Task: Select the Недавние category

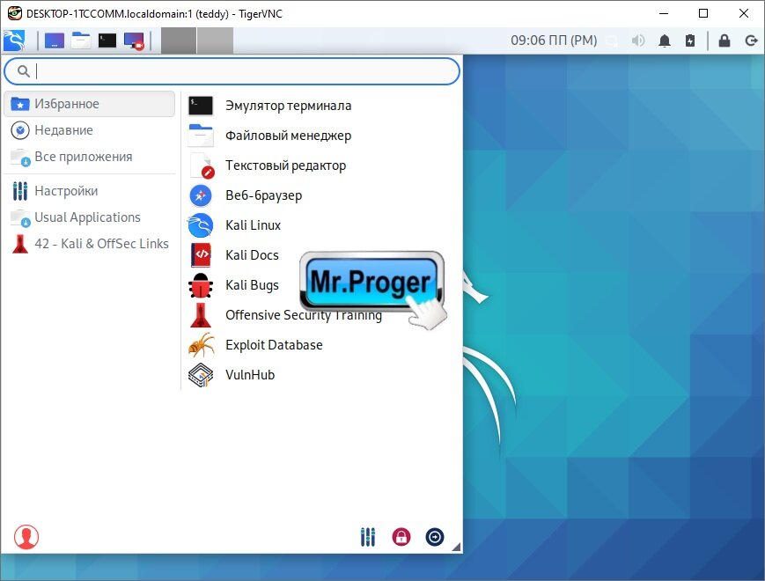Action: (x=89, y=130)
